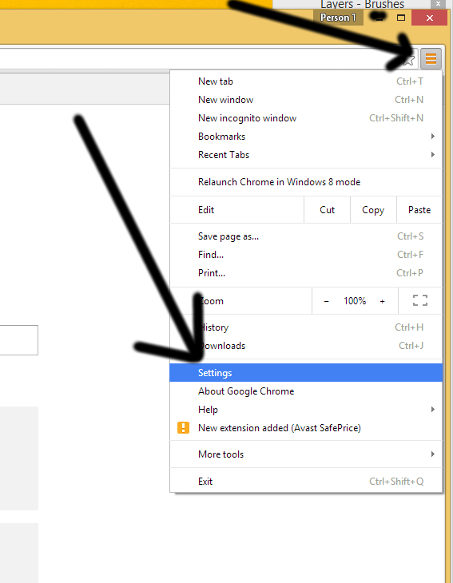This screenshot has width=453, height=583.
Task: Open a New incognito window
Action: coord(306,118)
